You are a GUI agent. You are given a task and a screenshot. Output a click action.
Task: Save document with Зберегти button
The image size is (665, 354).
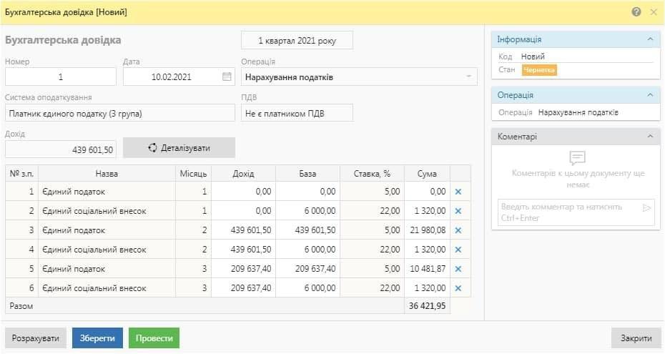coord(97,338)
